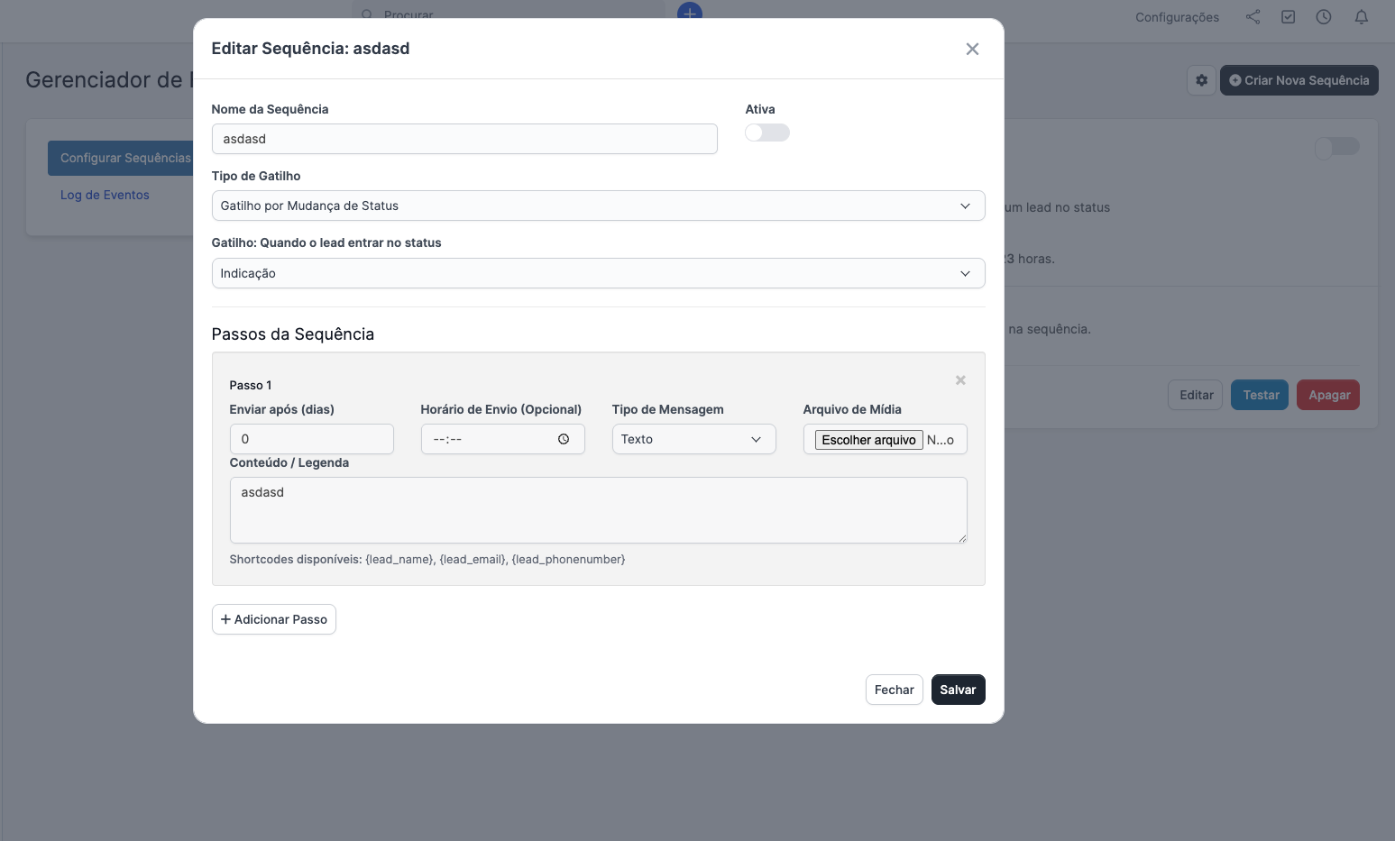Open the clock history icon in top bar
This screenshot has height=841, width=1395.
click(1323, 16)
